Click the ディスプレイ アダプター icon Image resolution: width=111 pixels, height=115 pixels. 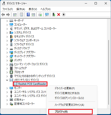click(11, 53)
